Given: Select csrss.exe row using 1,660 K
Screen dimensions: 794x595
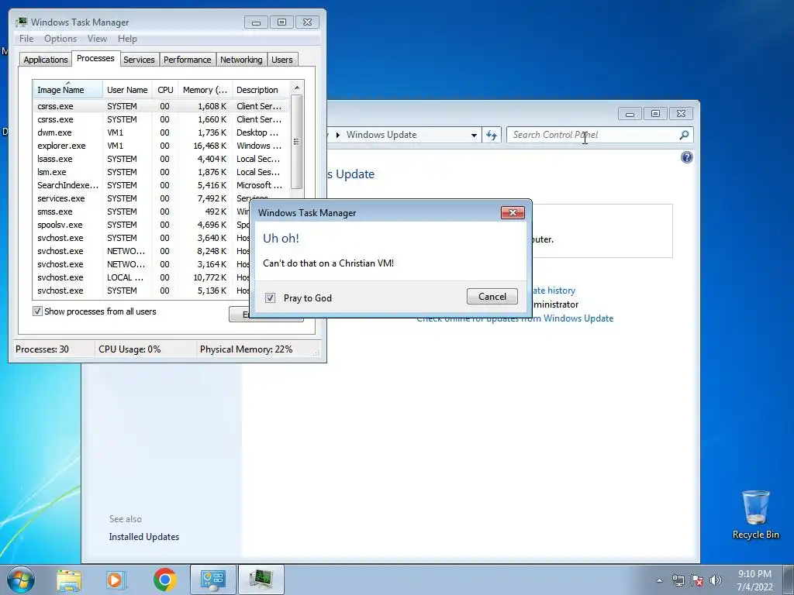Looking at the screenshot, I should coord(161,119).
